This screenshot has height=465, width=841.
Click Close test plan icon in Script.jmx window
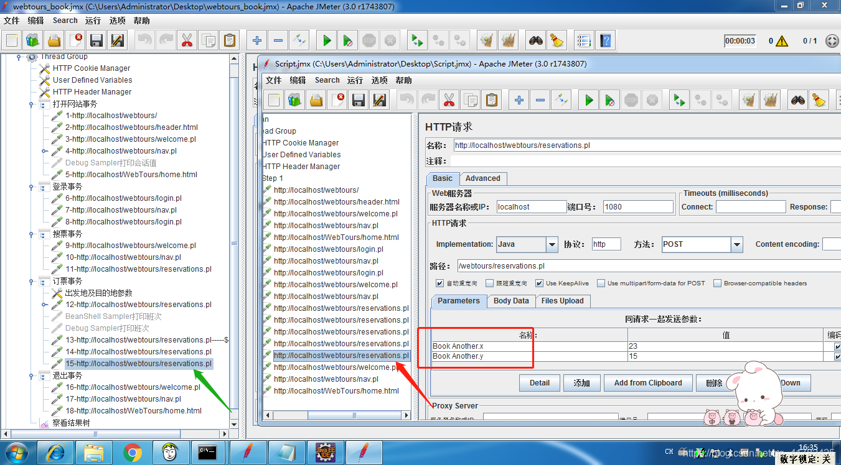[x=338, y=99]
